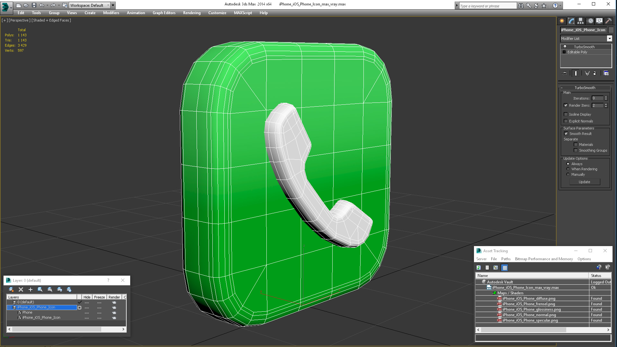Open Paths menu in Asset Tracking
617x347 pixels.
tap(506, 259)
